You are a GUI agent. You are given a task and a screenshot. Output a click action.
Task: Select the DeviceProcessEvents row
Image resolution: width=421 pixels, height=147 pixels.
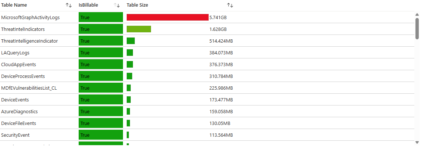23,76
